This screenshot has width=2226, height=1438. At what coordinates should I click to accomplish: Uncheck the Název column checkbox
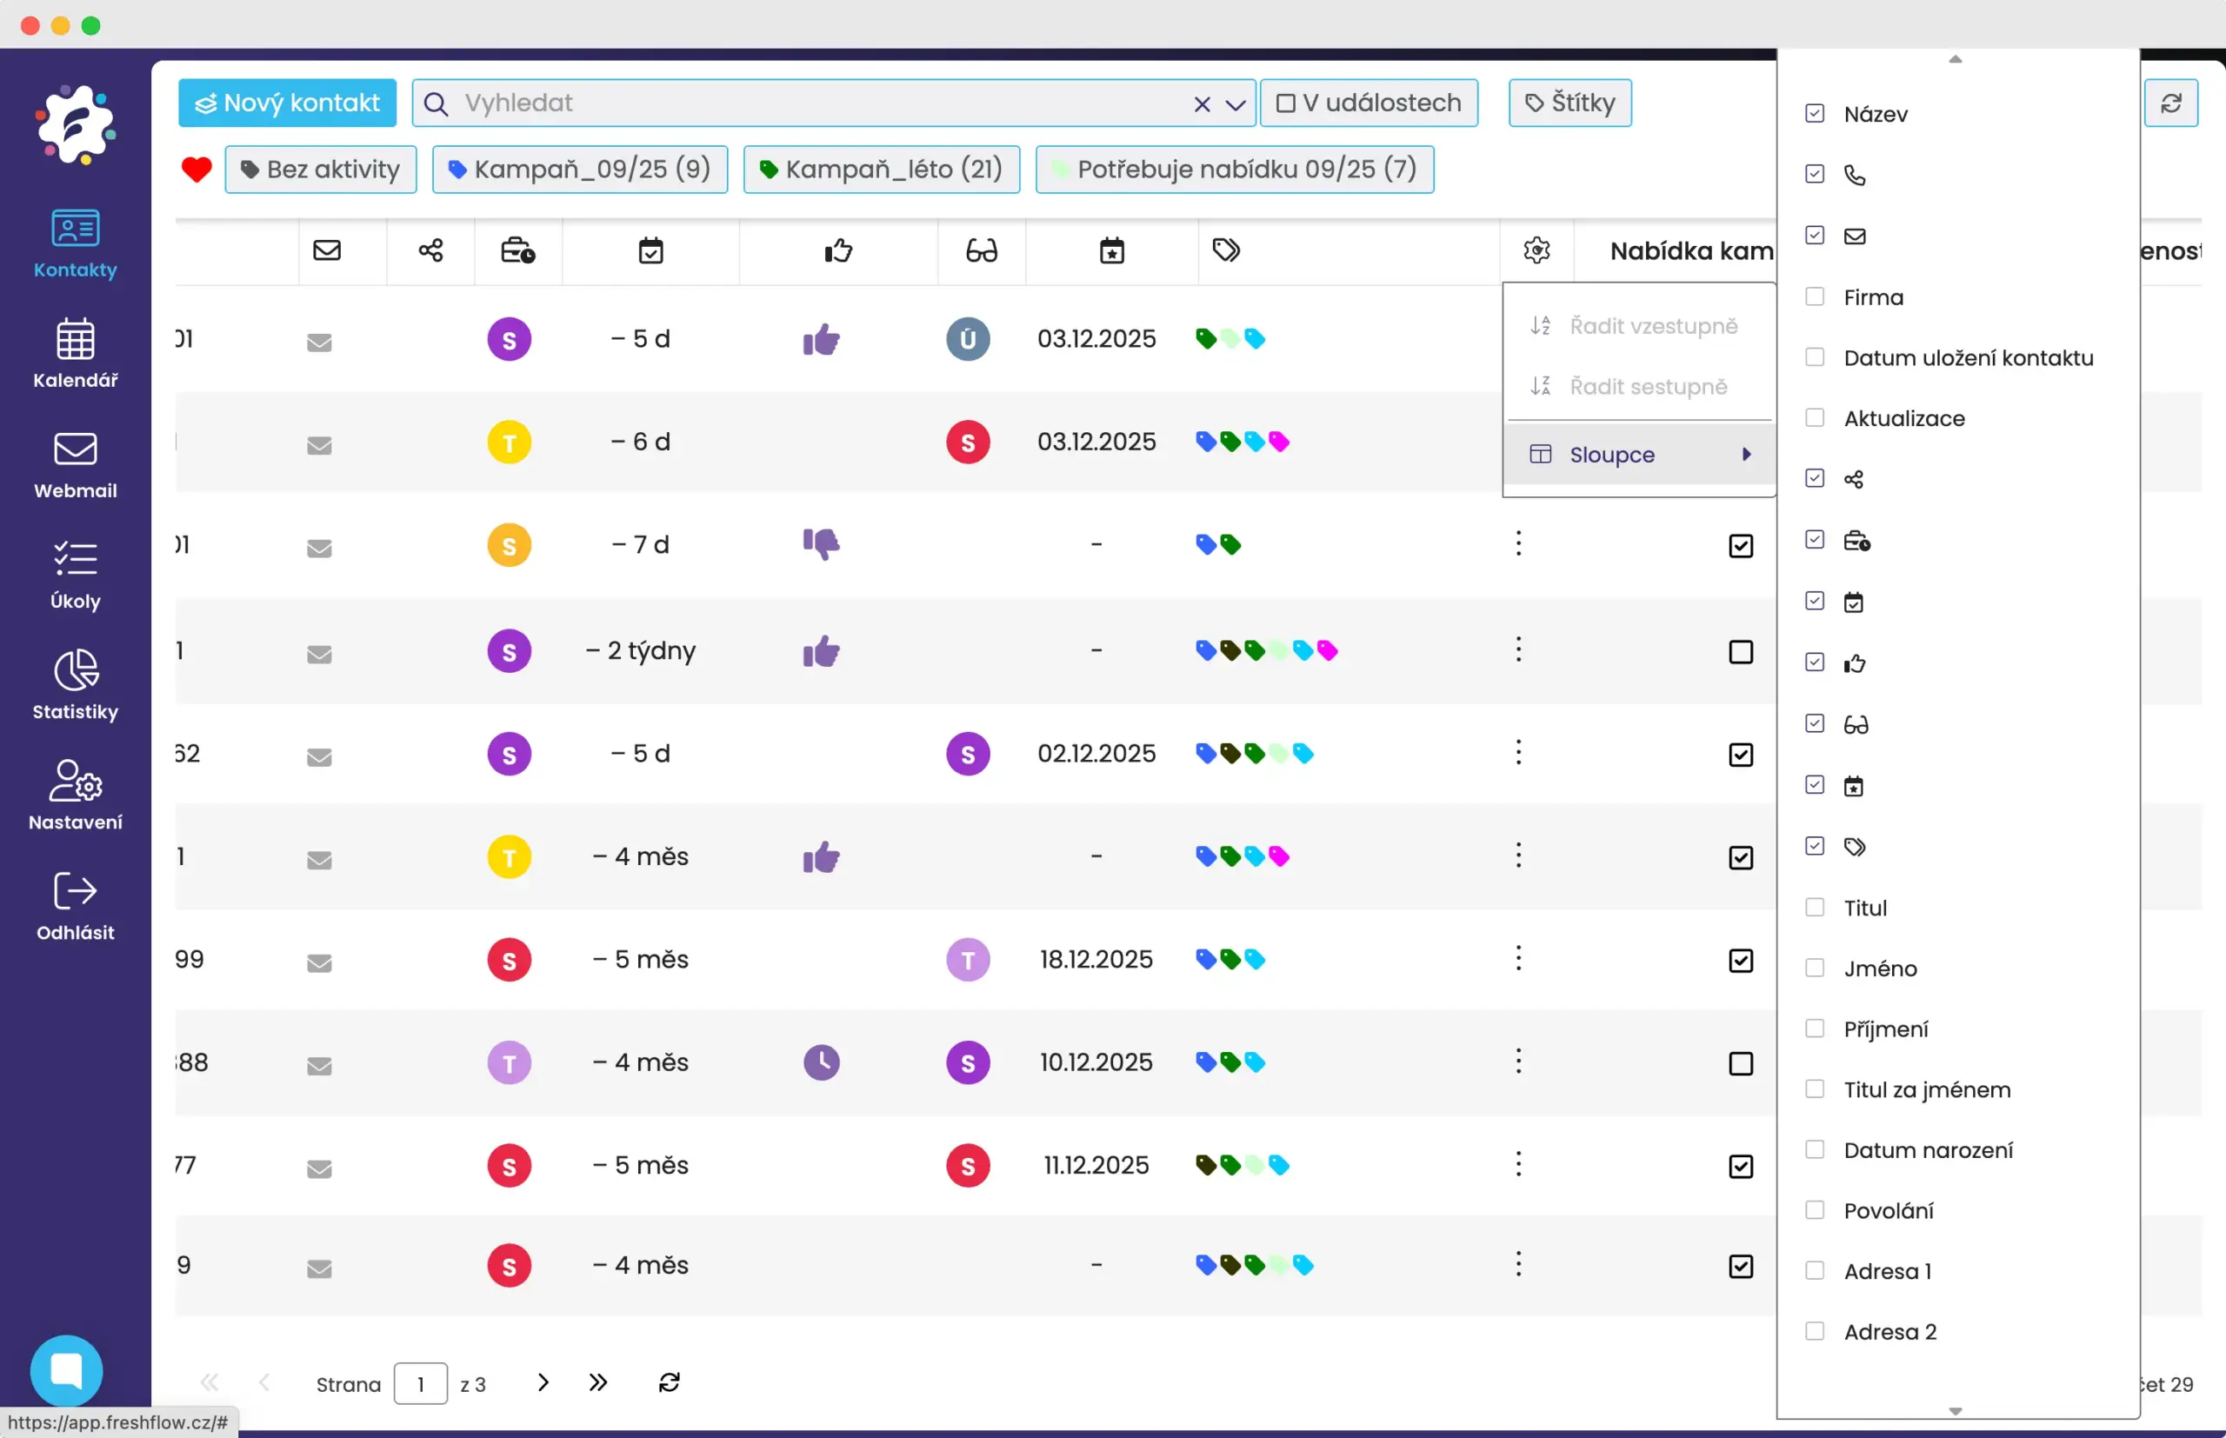pos(1814,114)
